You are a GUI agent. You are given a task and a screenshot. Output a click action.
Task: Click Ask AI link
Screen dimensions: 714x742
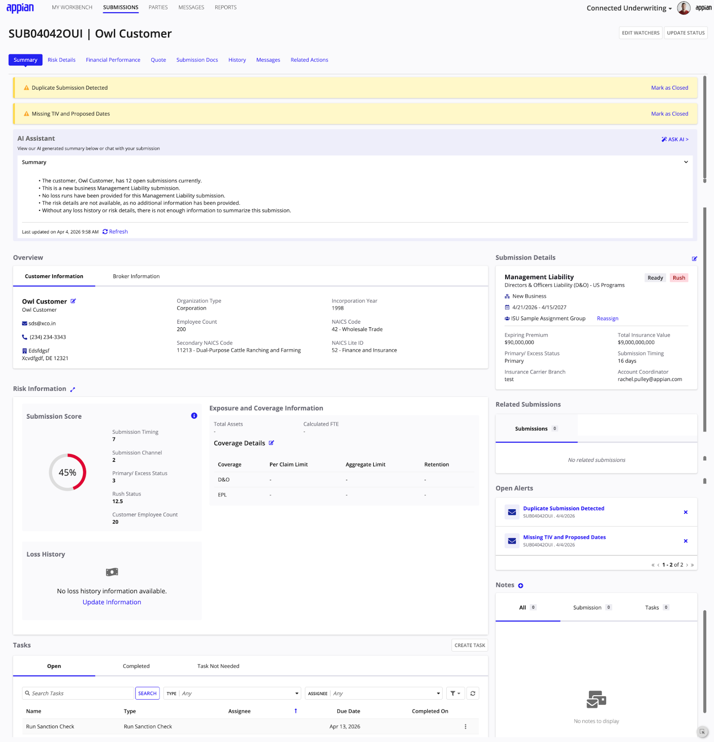click(675, 139)
